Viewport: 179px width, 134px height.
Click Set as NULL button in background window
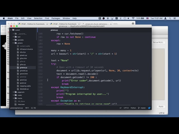point(158,42)
